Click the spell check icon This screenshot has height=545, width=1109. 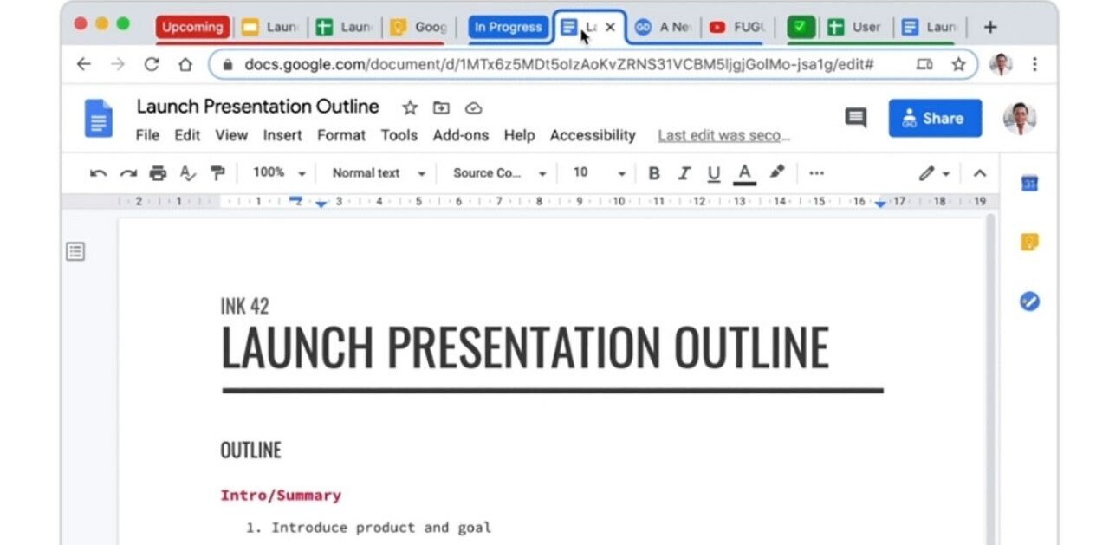click(188, 173)
